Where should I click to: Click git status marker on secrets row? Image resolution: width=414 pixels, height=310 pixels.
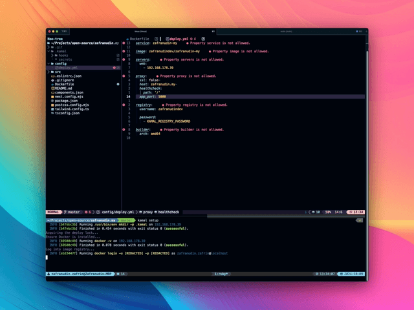pyautogui.click(x=118, y=59)
